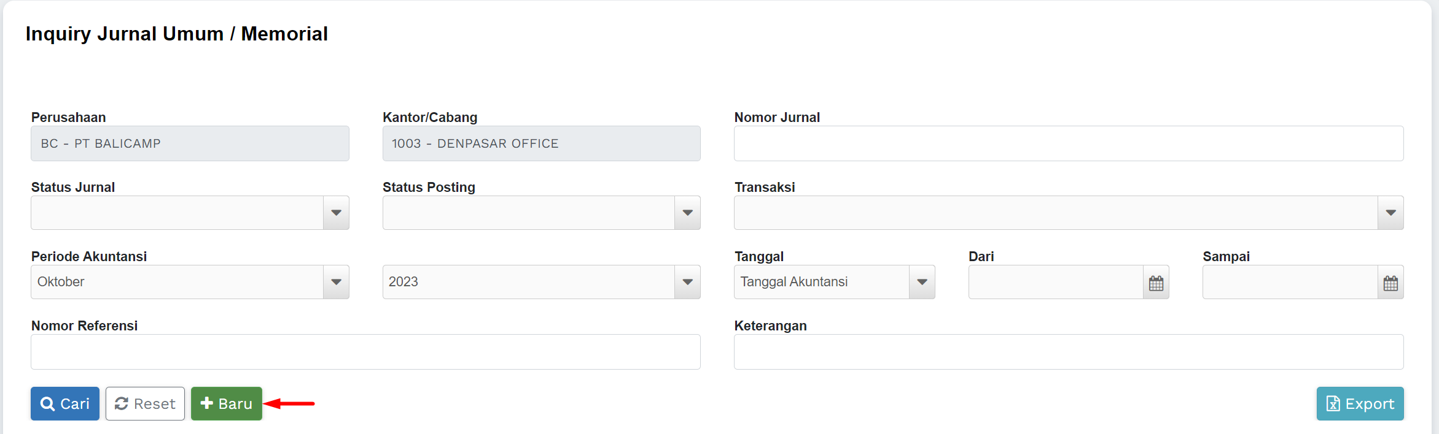The width and height of the screenshot is (1439, 434).
Task: Expand the Transaksi dropdown list
Action: [1390, 213]
